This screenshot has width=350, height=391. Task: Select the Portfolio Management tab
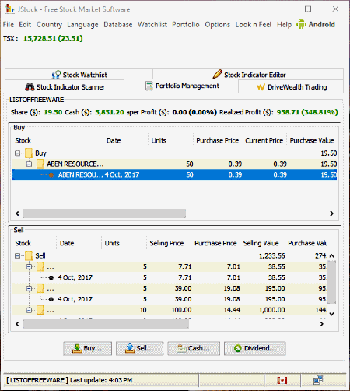181,86
